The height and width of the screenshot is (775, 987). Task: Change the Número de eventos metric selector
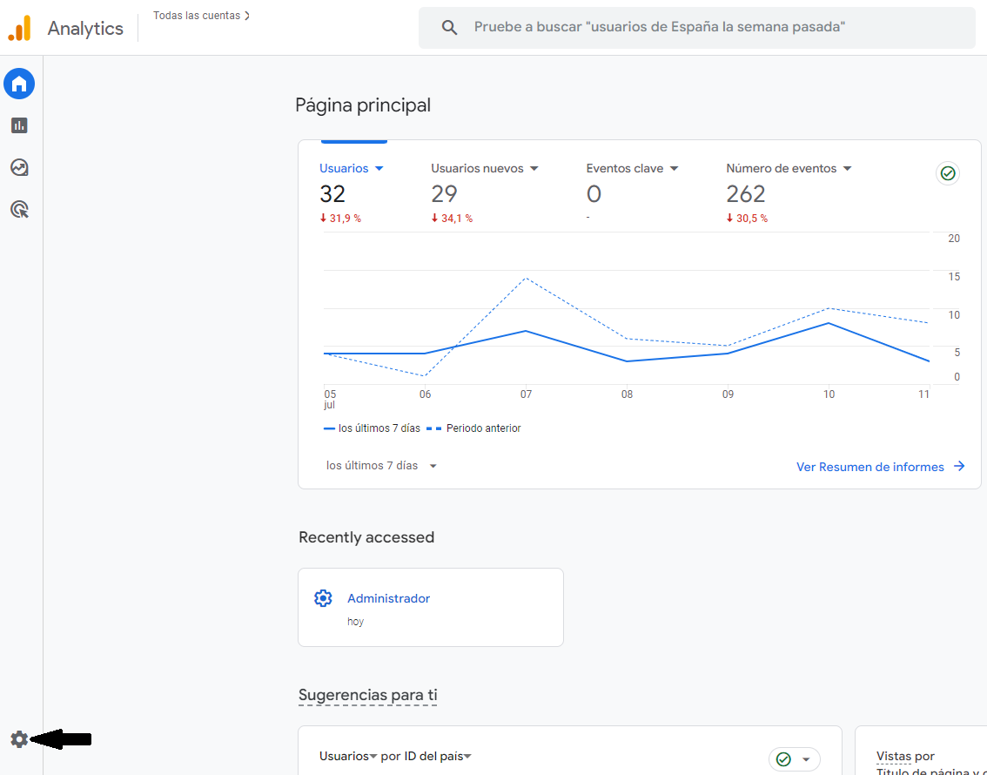[847, 168]
